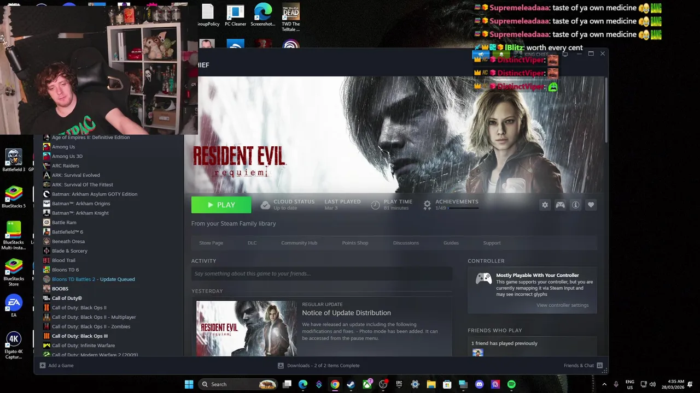Viewport: 700px width, 393px height.
Task: Click View controller settings button
Action: [562, 305]
